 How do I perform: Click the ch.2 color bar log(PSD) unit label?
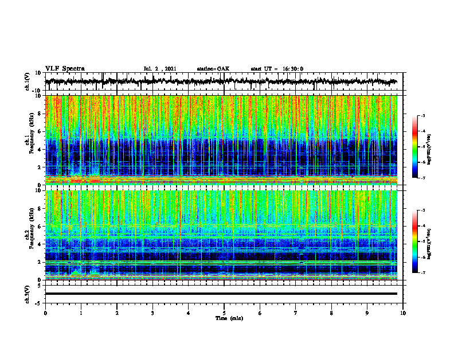click(x=429, y=244)
